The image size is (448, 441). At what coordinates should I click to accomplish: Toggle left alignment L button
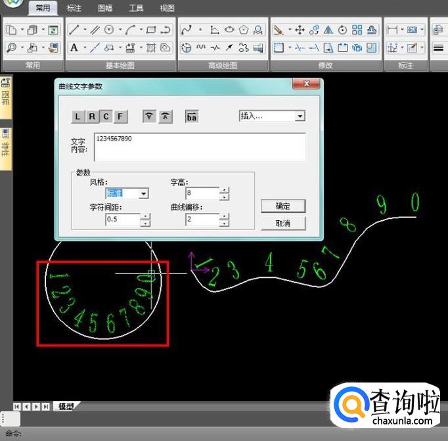[x=78, y=116]
